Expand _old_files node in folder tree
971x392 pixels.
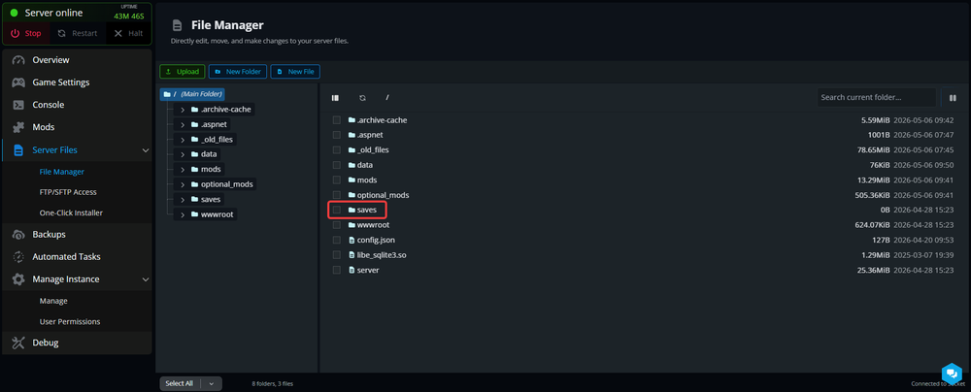(x=183, y=140)
